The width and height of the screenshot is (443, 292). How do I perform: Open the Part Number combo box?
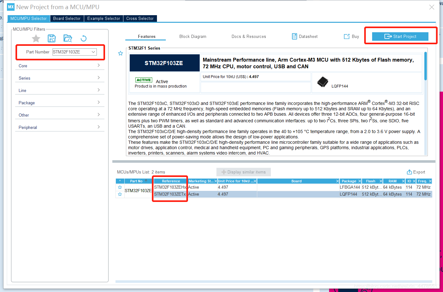75,52
